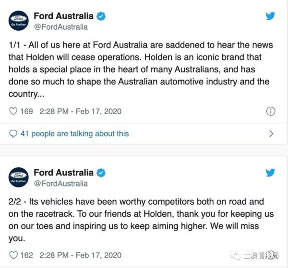Open Ford Australia profile name on 1/1 tweet
This screenshot has width=288, height=268.
pyautogui.click(x=63, y=16)
